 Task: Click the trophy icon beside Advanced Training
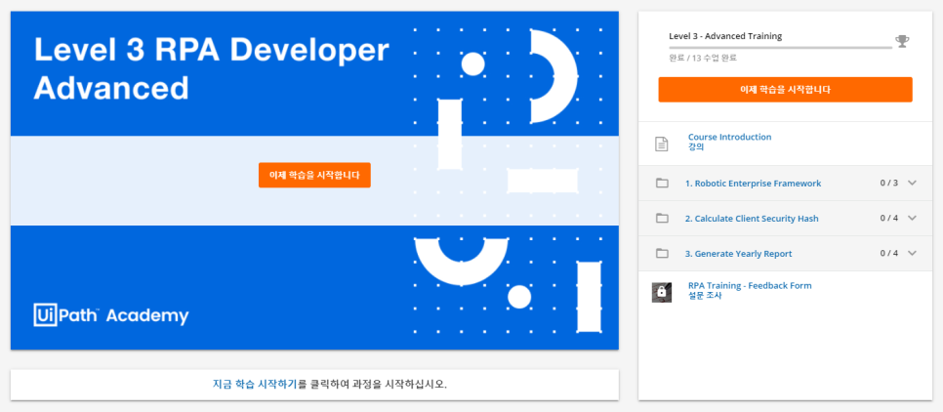click(x=902, y=41)
